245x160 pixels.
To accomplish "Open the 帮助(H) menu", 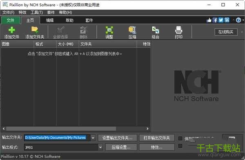I will pyautogui.click(x=65, y=13).
